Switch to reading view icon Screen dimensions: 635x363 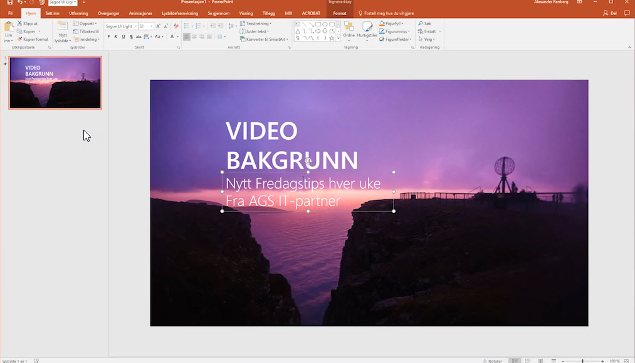click(540, 360)
